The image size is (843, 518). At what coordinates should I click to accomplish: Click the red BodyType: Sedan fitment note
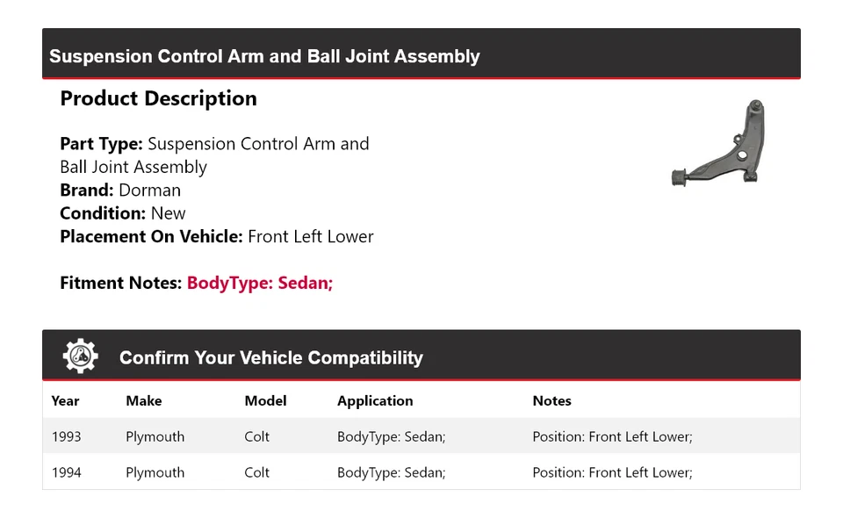[x=260, y=283]
